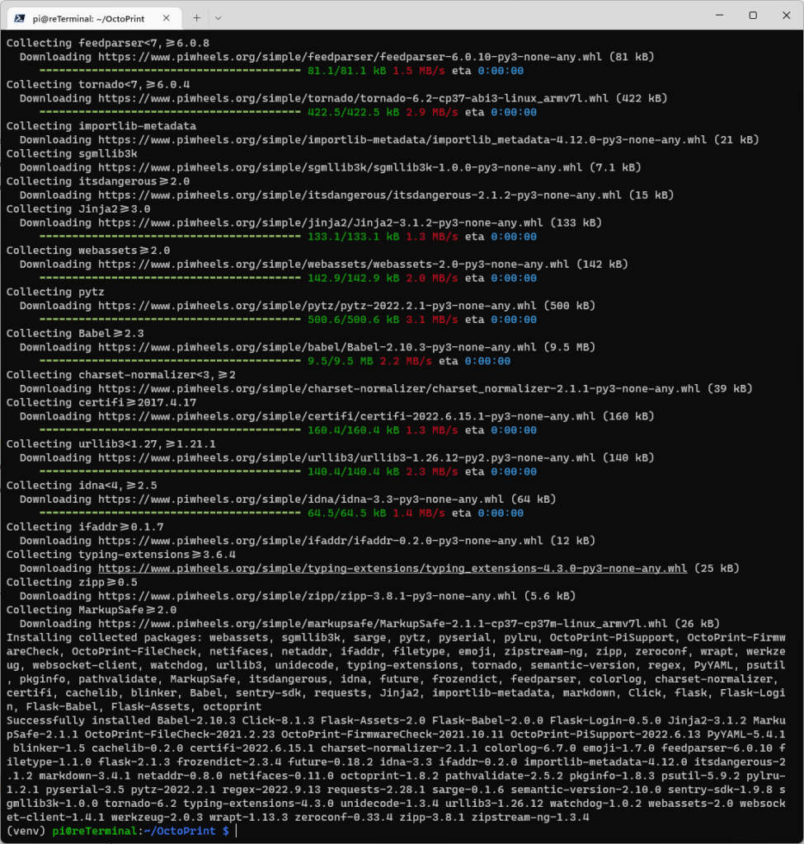Open a new terminal tab
Viewport: 804px width, 844px height.
coord(196,18)
